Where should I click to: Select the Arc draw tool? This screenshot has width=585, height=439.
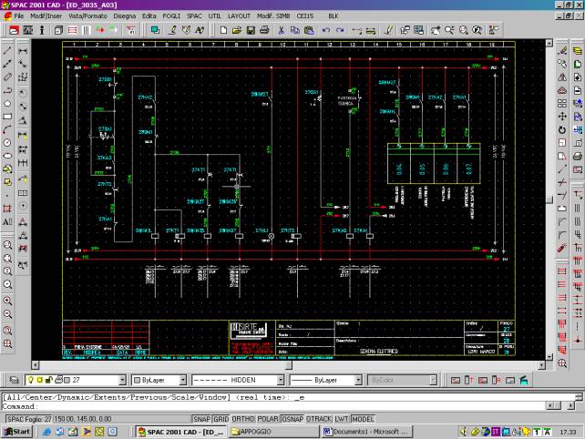pyautogui.click(x=7, y=130)
